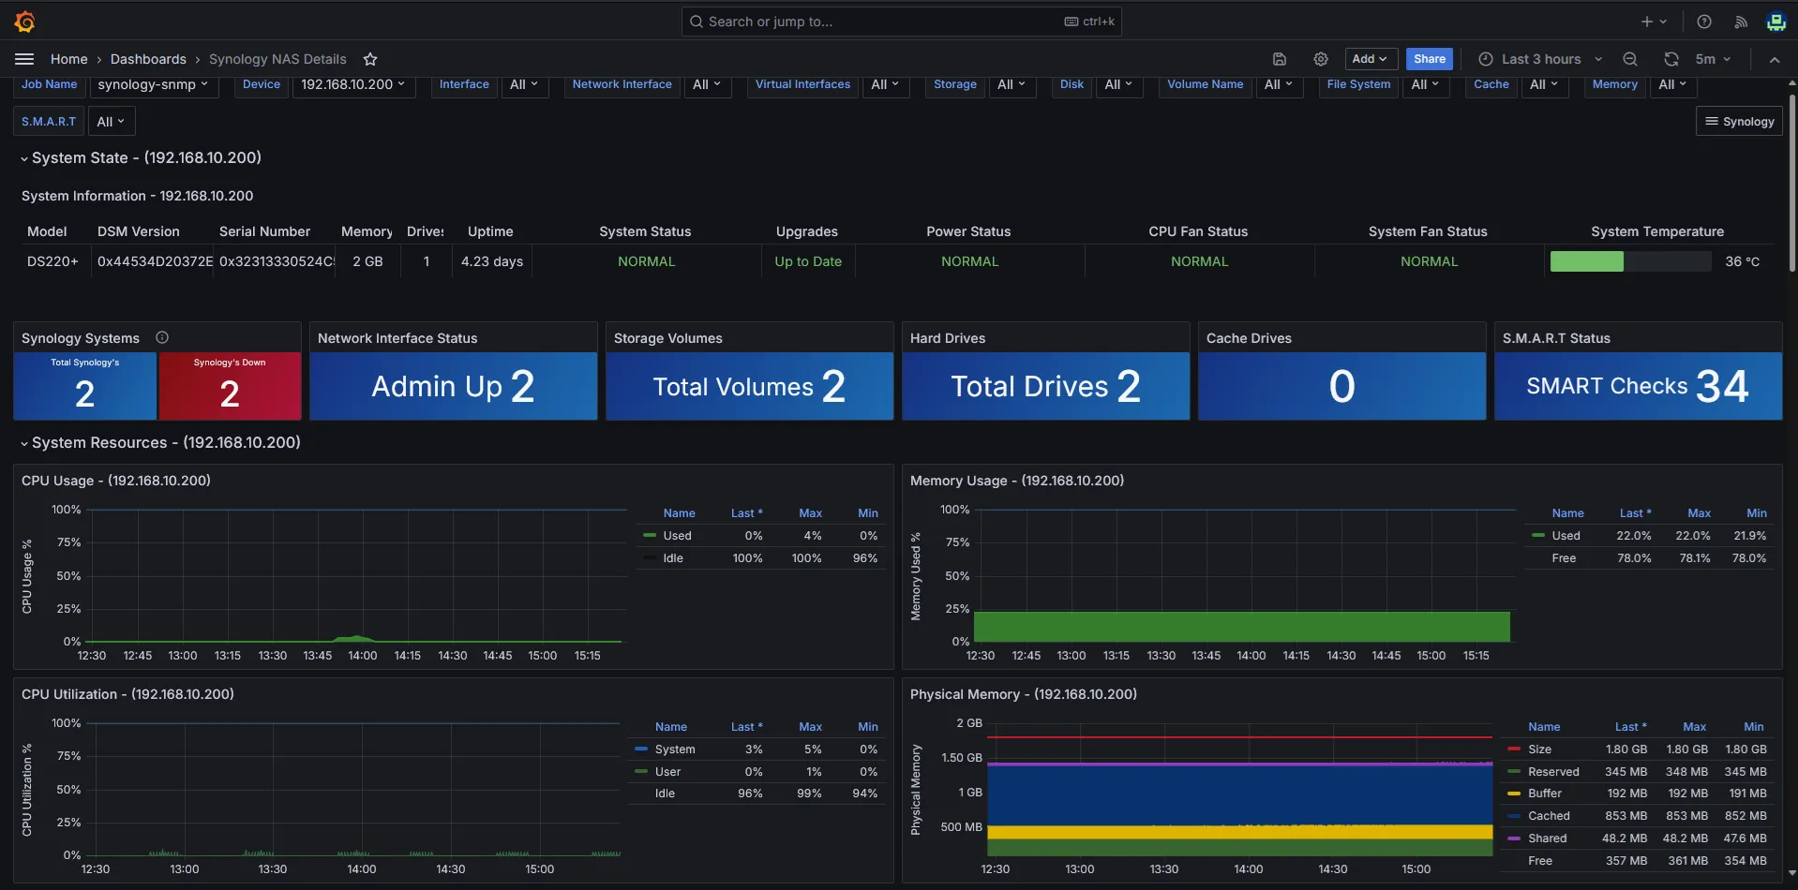
Task: Star the Synology NAS Details dashboard
Action: (x=370, y=59)
